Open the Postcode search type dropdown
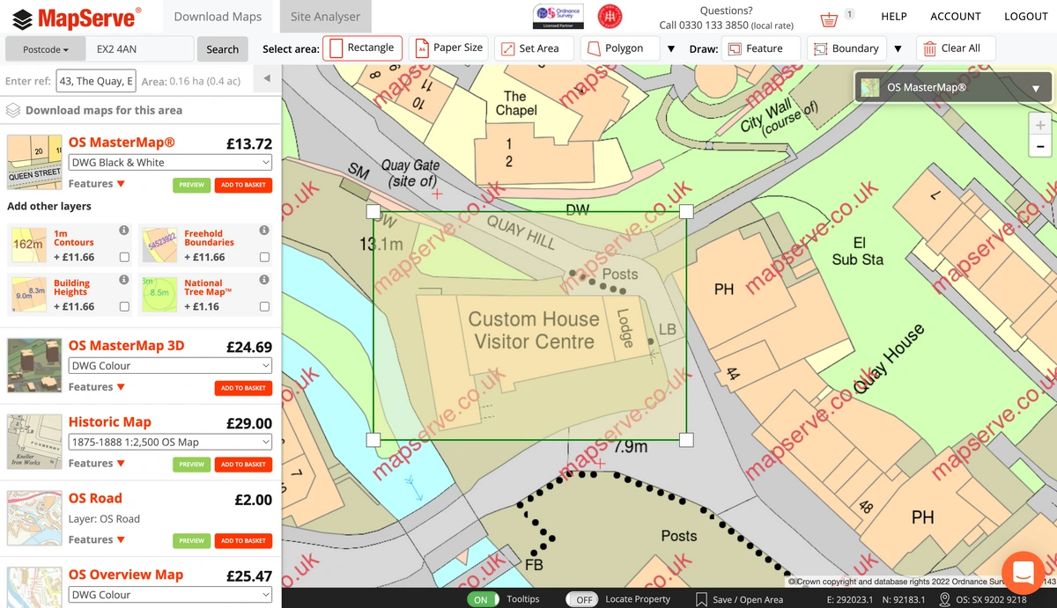This screenshot has width=1057, height=608. click(x=46, y=49)
